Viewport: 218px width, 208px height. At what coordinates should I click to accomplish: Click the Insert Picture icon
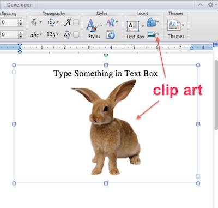click(x=152, y=34)
